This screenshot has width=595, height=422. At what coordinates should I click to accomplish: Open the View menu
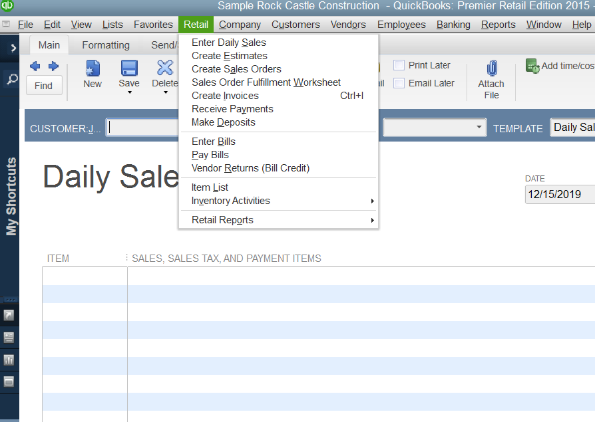[x=81, y=25]
